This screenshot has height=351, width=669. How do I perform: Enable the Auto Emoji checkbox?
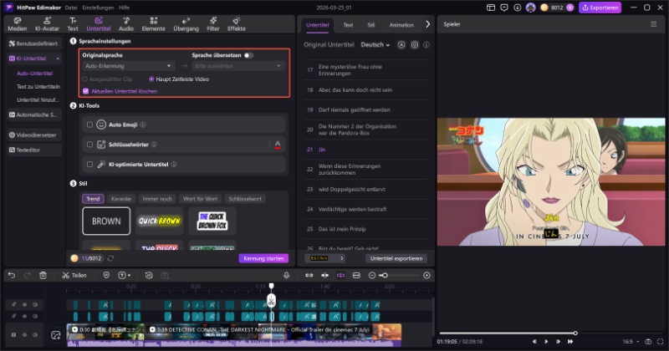pos(89,125)
